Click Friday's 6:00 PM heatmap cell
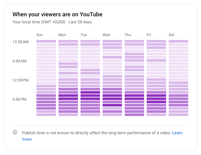Screen dimensions: 201x155 156,99
